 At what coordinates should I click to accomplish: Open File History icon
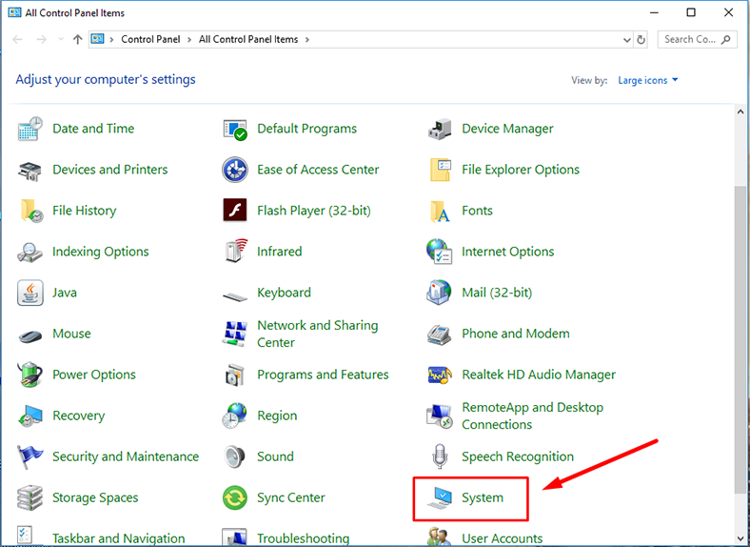pos(31,211)
